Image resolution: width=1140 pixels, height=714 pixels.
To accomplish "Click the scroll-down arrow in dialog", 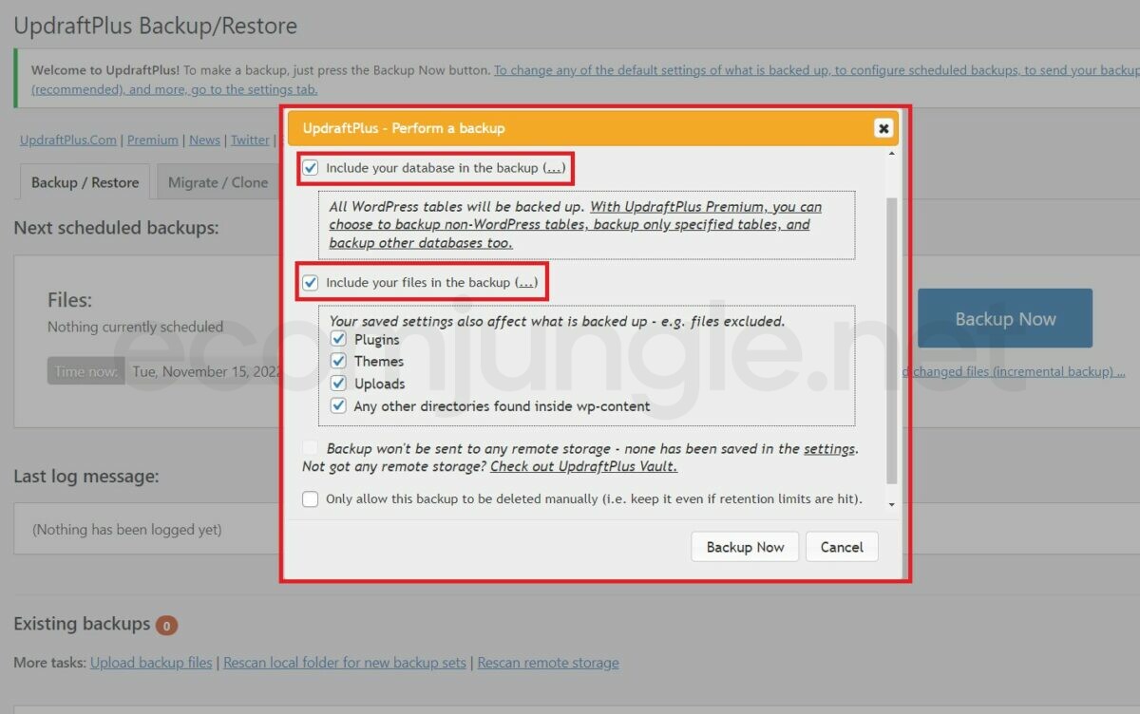I will point(891,504).
